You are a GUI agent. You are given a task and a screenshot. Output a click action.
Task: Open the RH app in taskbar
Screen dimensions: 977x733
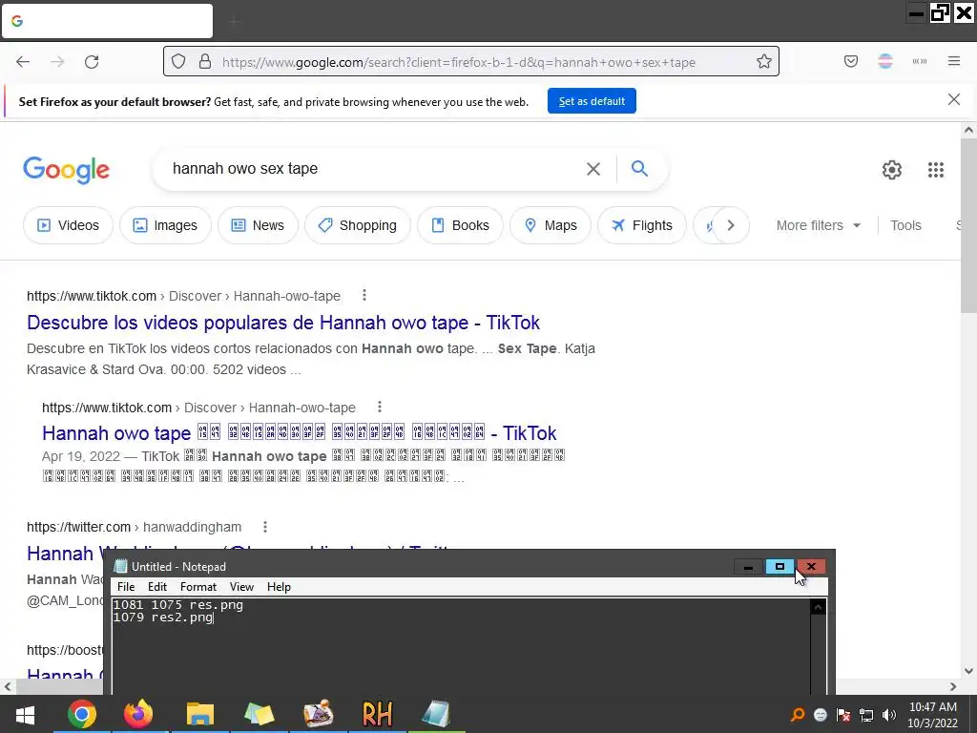(377, 714)
